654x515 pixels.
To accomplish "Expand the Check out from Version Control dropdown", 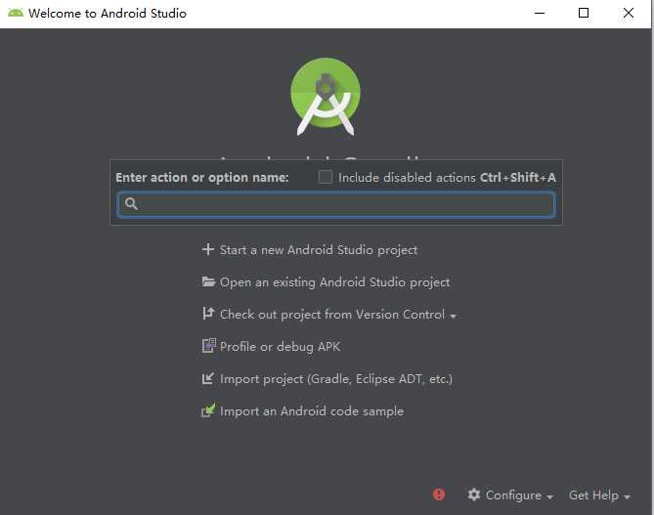I will pos(453,315).
